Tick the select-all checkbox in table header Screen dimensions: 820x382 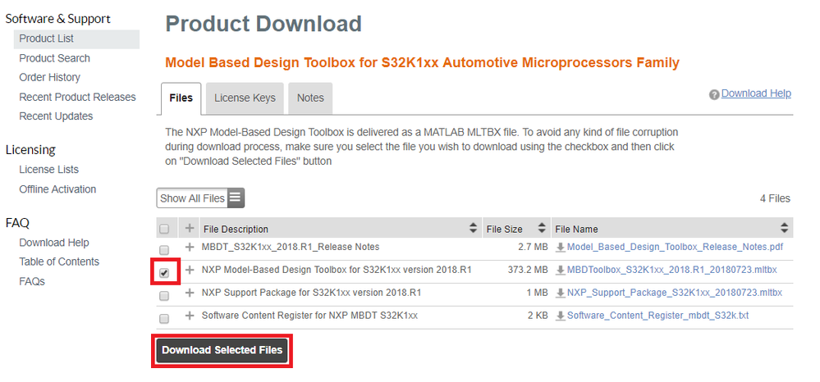point(164,229)
